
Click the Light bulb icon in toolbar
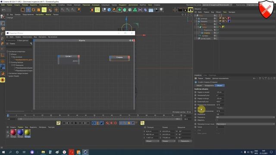[161, 10]
